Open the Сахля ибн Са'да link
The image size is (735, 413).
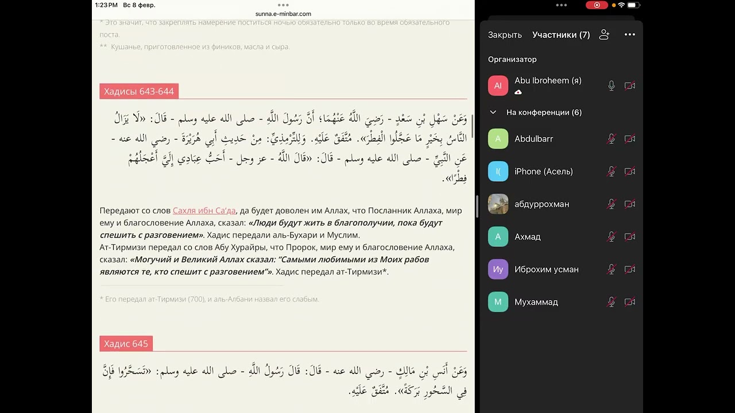pos(204,211)
